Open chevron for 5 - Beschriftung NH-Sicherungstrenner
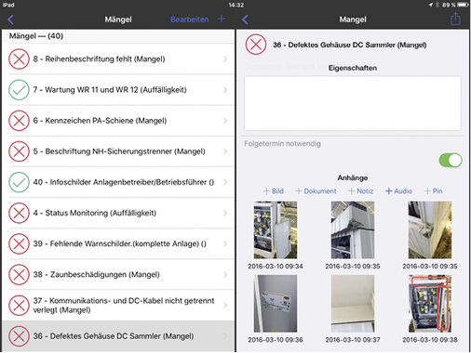471x353 pixels. pos(225,151)
